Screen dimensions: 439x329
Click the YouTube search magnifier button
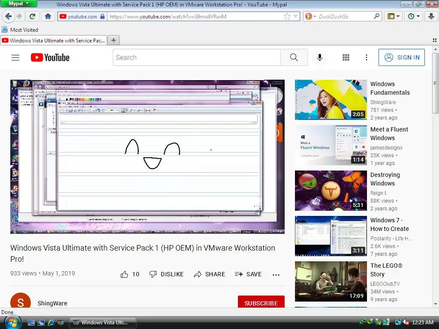click(x=294, y=57)
